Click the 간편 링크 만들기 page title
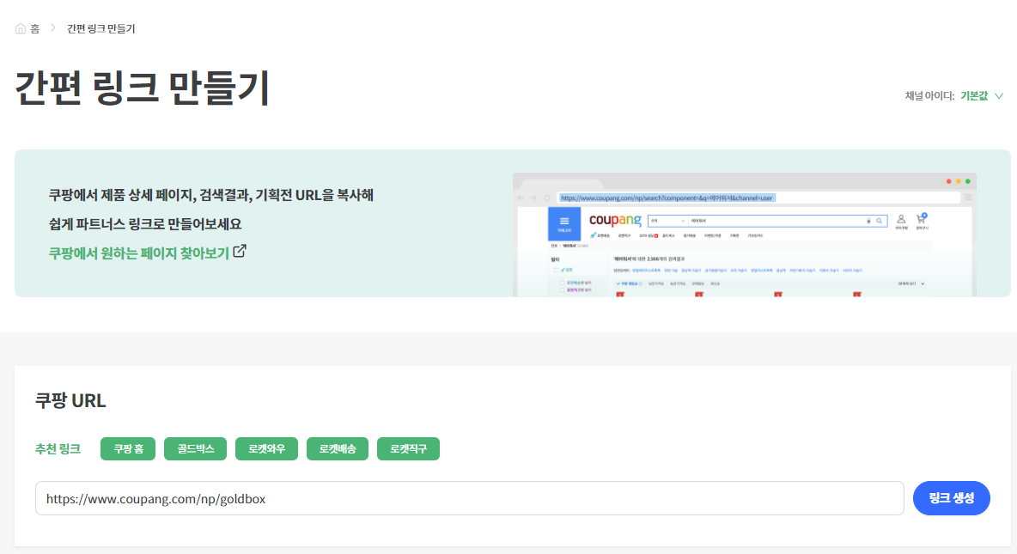This screenshot has width=1017, height=554. [142, 88]
